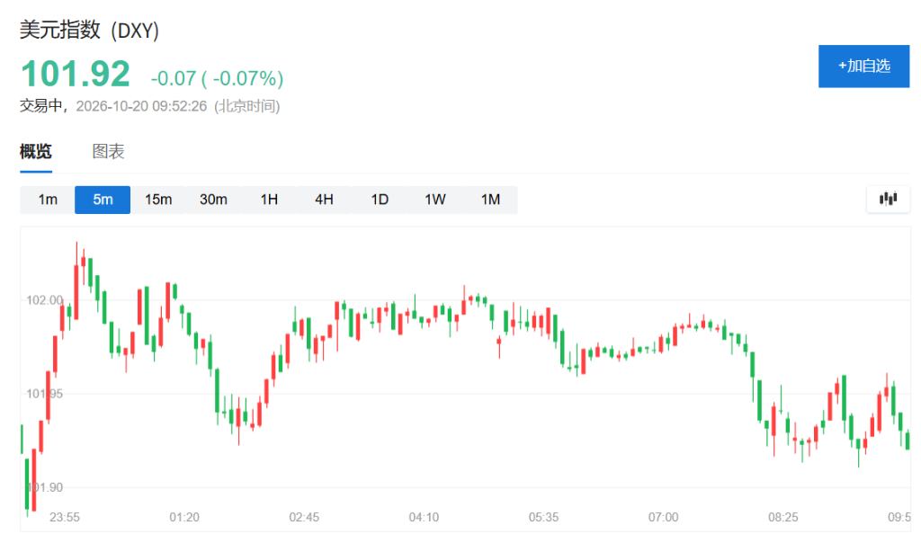This screenshot has height=543, width=921.
Task: Choose the 1M monthly timeframe
Action: 490,200
